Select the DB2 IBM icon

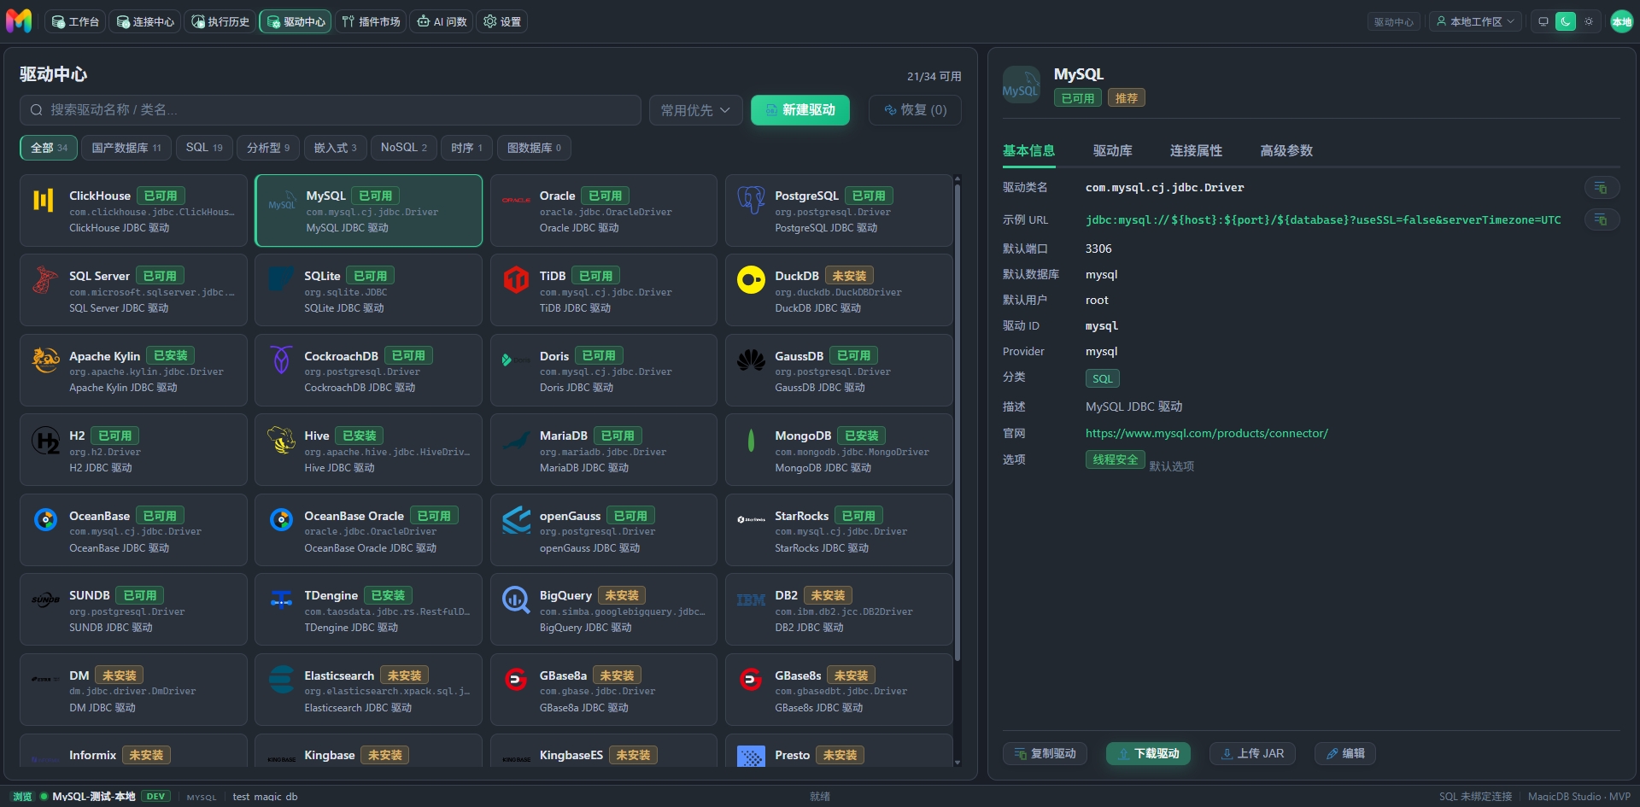coord(751,600)
